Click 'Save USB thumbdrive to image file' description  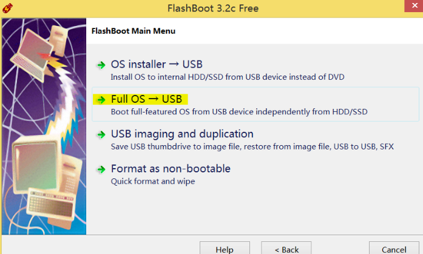click(252, 146)
